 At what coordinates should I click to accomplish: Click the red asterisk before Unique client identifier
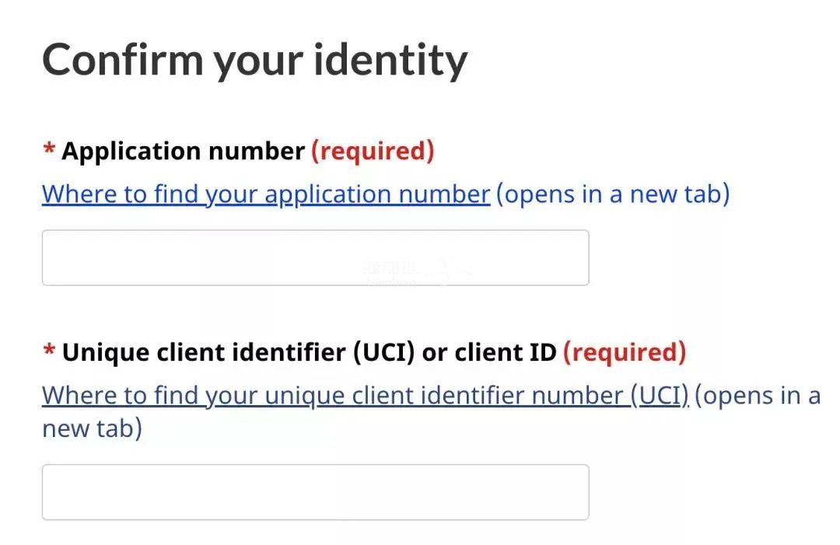(x=49, y=353)
